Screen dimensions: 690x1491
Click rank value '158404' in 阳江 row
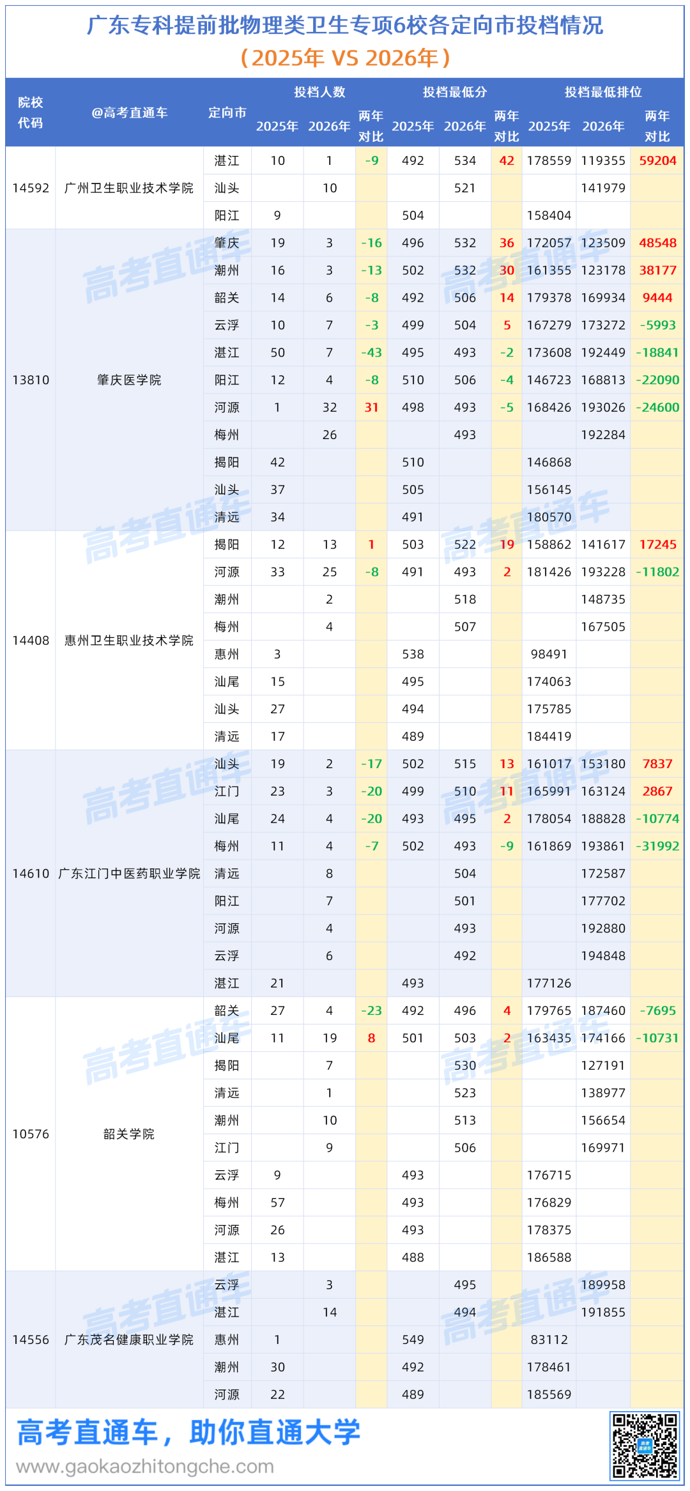click(x=549, y=215)
